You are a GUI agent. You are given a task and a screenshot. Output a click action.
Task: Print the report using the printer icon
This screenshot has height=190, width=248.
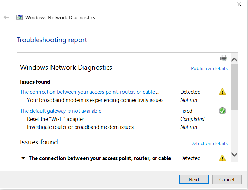[224, 58]
